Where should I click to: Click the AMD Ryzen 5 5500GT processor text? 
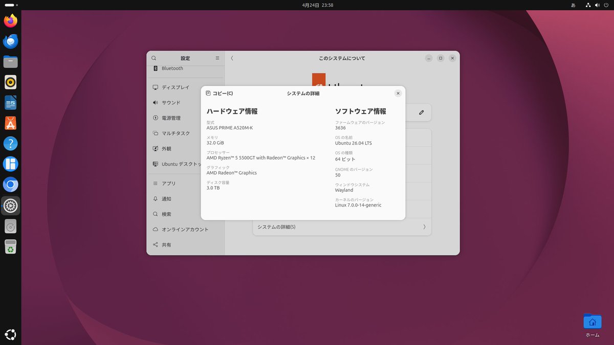261,158
